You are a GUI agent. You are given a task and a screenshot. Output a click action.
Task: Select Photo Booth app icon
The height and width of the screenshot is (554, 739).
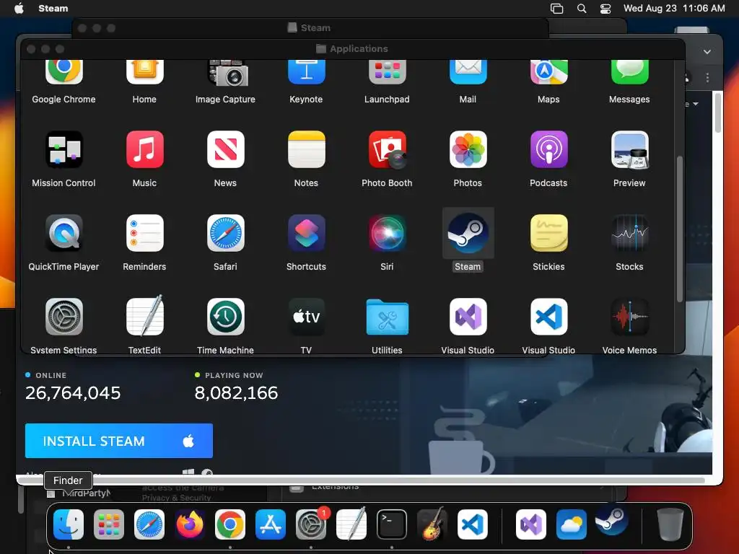pyautogui.click(x=388, y=150)
